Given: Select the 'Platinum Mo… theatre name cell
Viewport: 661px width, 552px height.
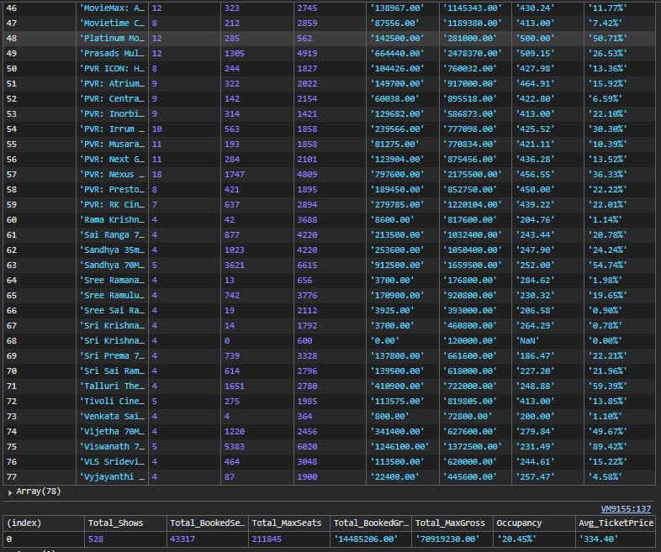Looking at the screenshot, I should pyautogui.click(x=112, y=39).
